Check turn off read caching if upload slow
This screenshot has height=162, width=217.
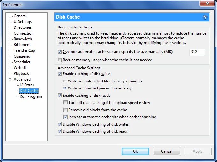point(65,103)
